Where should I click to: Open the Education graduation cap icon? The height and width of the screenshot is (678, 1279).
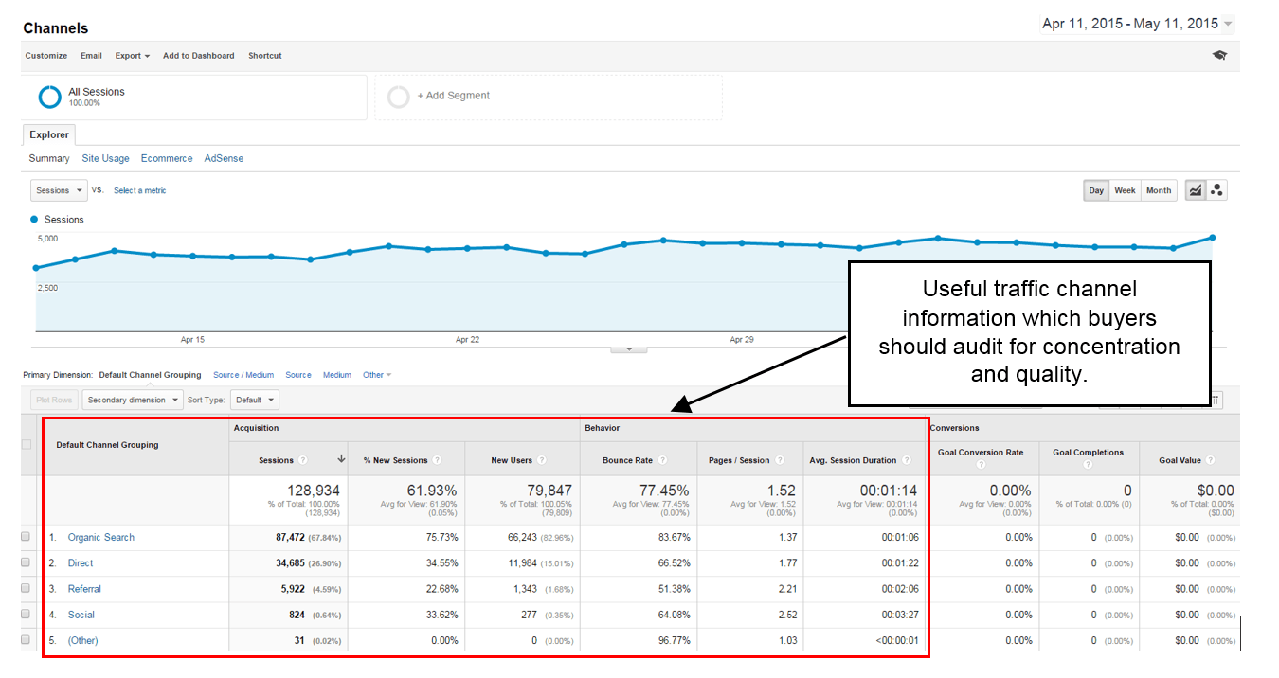click(1219, 55)
